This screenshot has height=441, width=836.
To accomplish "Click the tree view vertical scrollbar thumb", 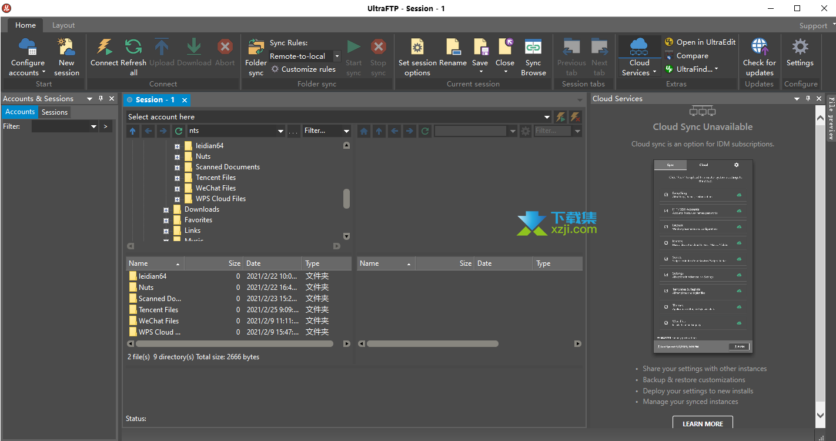I will coord(346,199).
